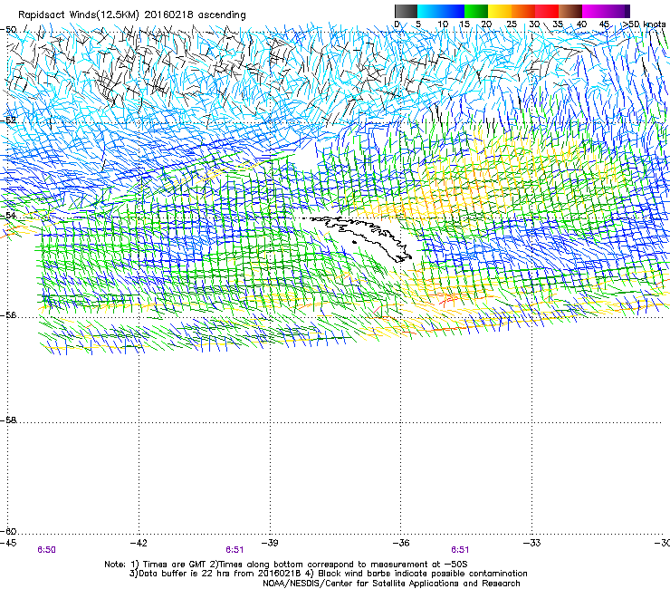The image size is (670, 589).
Task: Pick the orange 25-30 knots legend swatch
Action: [x=523, y=11]
